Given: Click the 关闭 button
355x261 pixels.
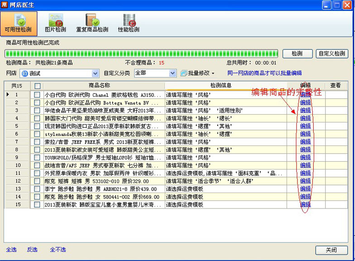Looking at the screenshot, I should pos(331,250).
